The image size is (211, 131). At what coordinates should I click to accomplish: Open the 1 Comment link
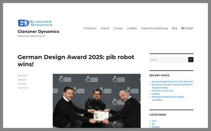pyautogui.click(x=23, y=88)
